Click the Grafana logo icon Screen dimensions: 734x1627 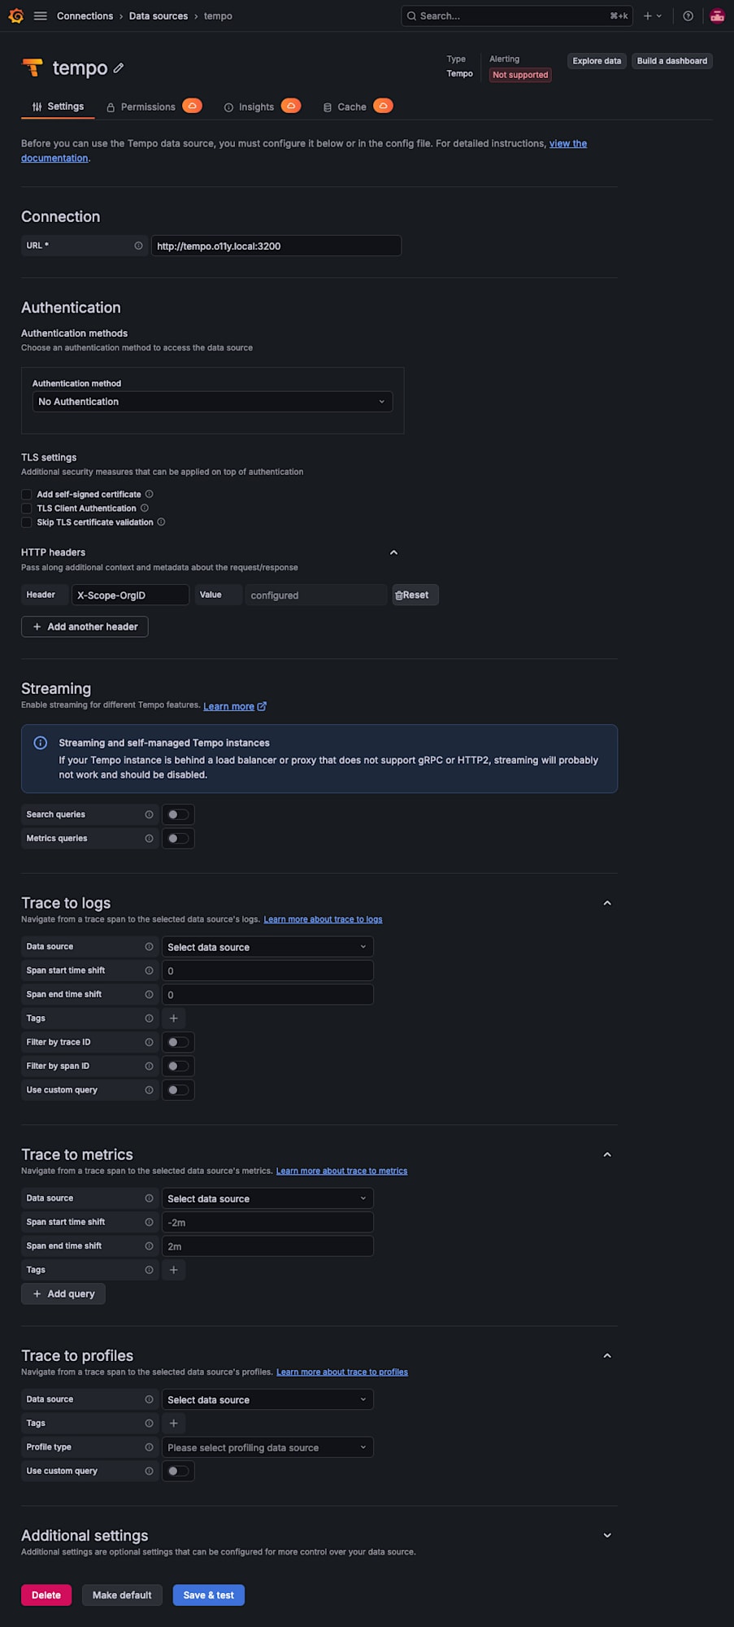(15, 15)
